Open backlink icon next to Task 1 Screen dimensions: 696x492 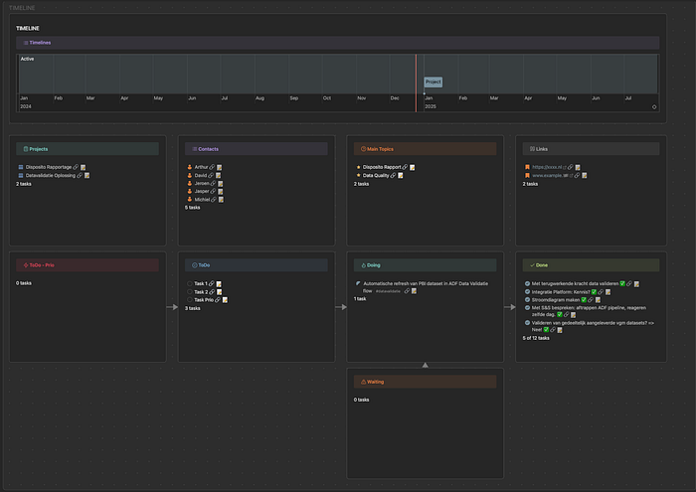pos(211,283)
